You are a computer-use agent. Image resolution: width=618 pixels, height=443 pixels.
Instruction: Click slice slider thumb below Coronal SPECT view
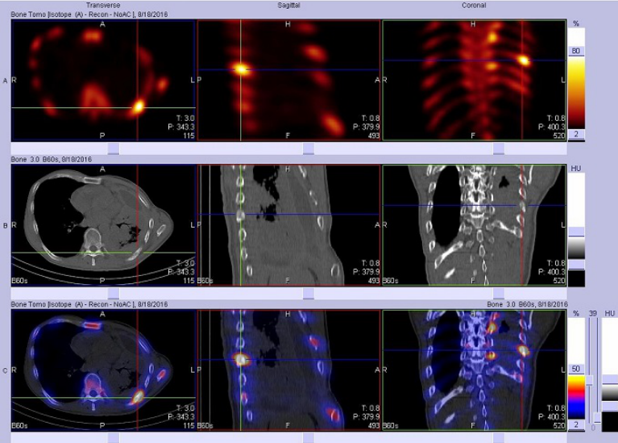point(499,148)
